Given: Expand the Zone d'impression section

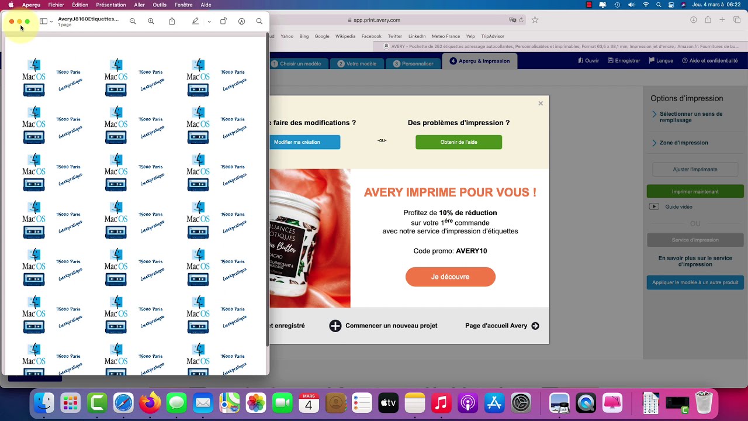Looking at the screenshot, I should 680,143.
